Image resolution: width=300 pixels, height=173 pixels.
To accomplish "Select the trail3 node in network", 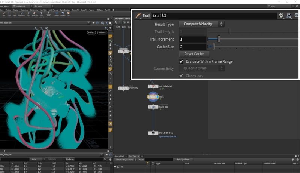I will coord(153,96).
